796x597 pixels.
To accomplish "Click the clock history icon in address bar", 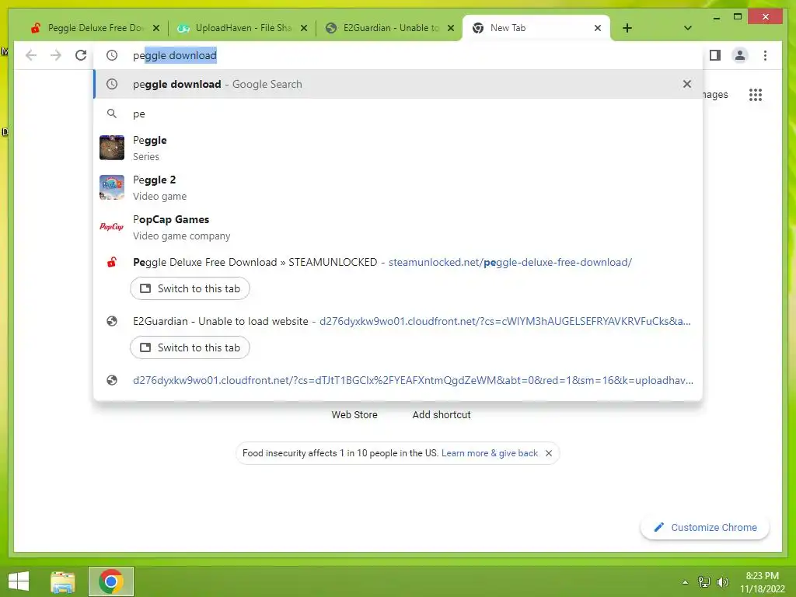I will [112, 55].
